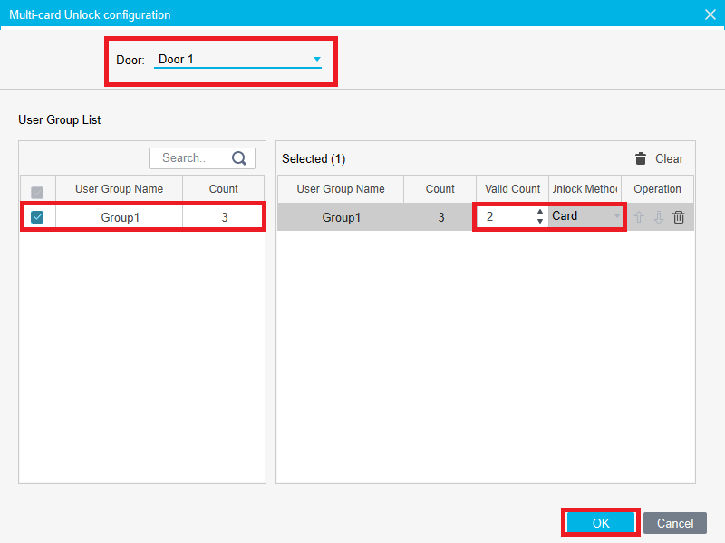Click into the user group Search field
The width and height of the screenshot is (725, 543).
pos(190,158)
